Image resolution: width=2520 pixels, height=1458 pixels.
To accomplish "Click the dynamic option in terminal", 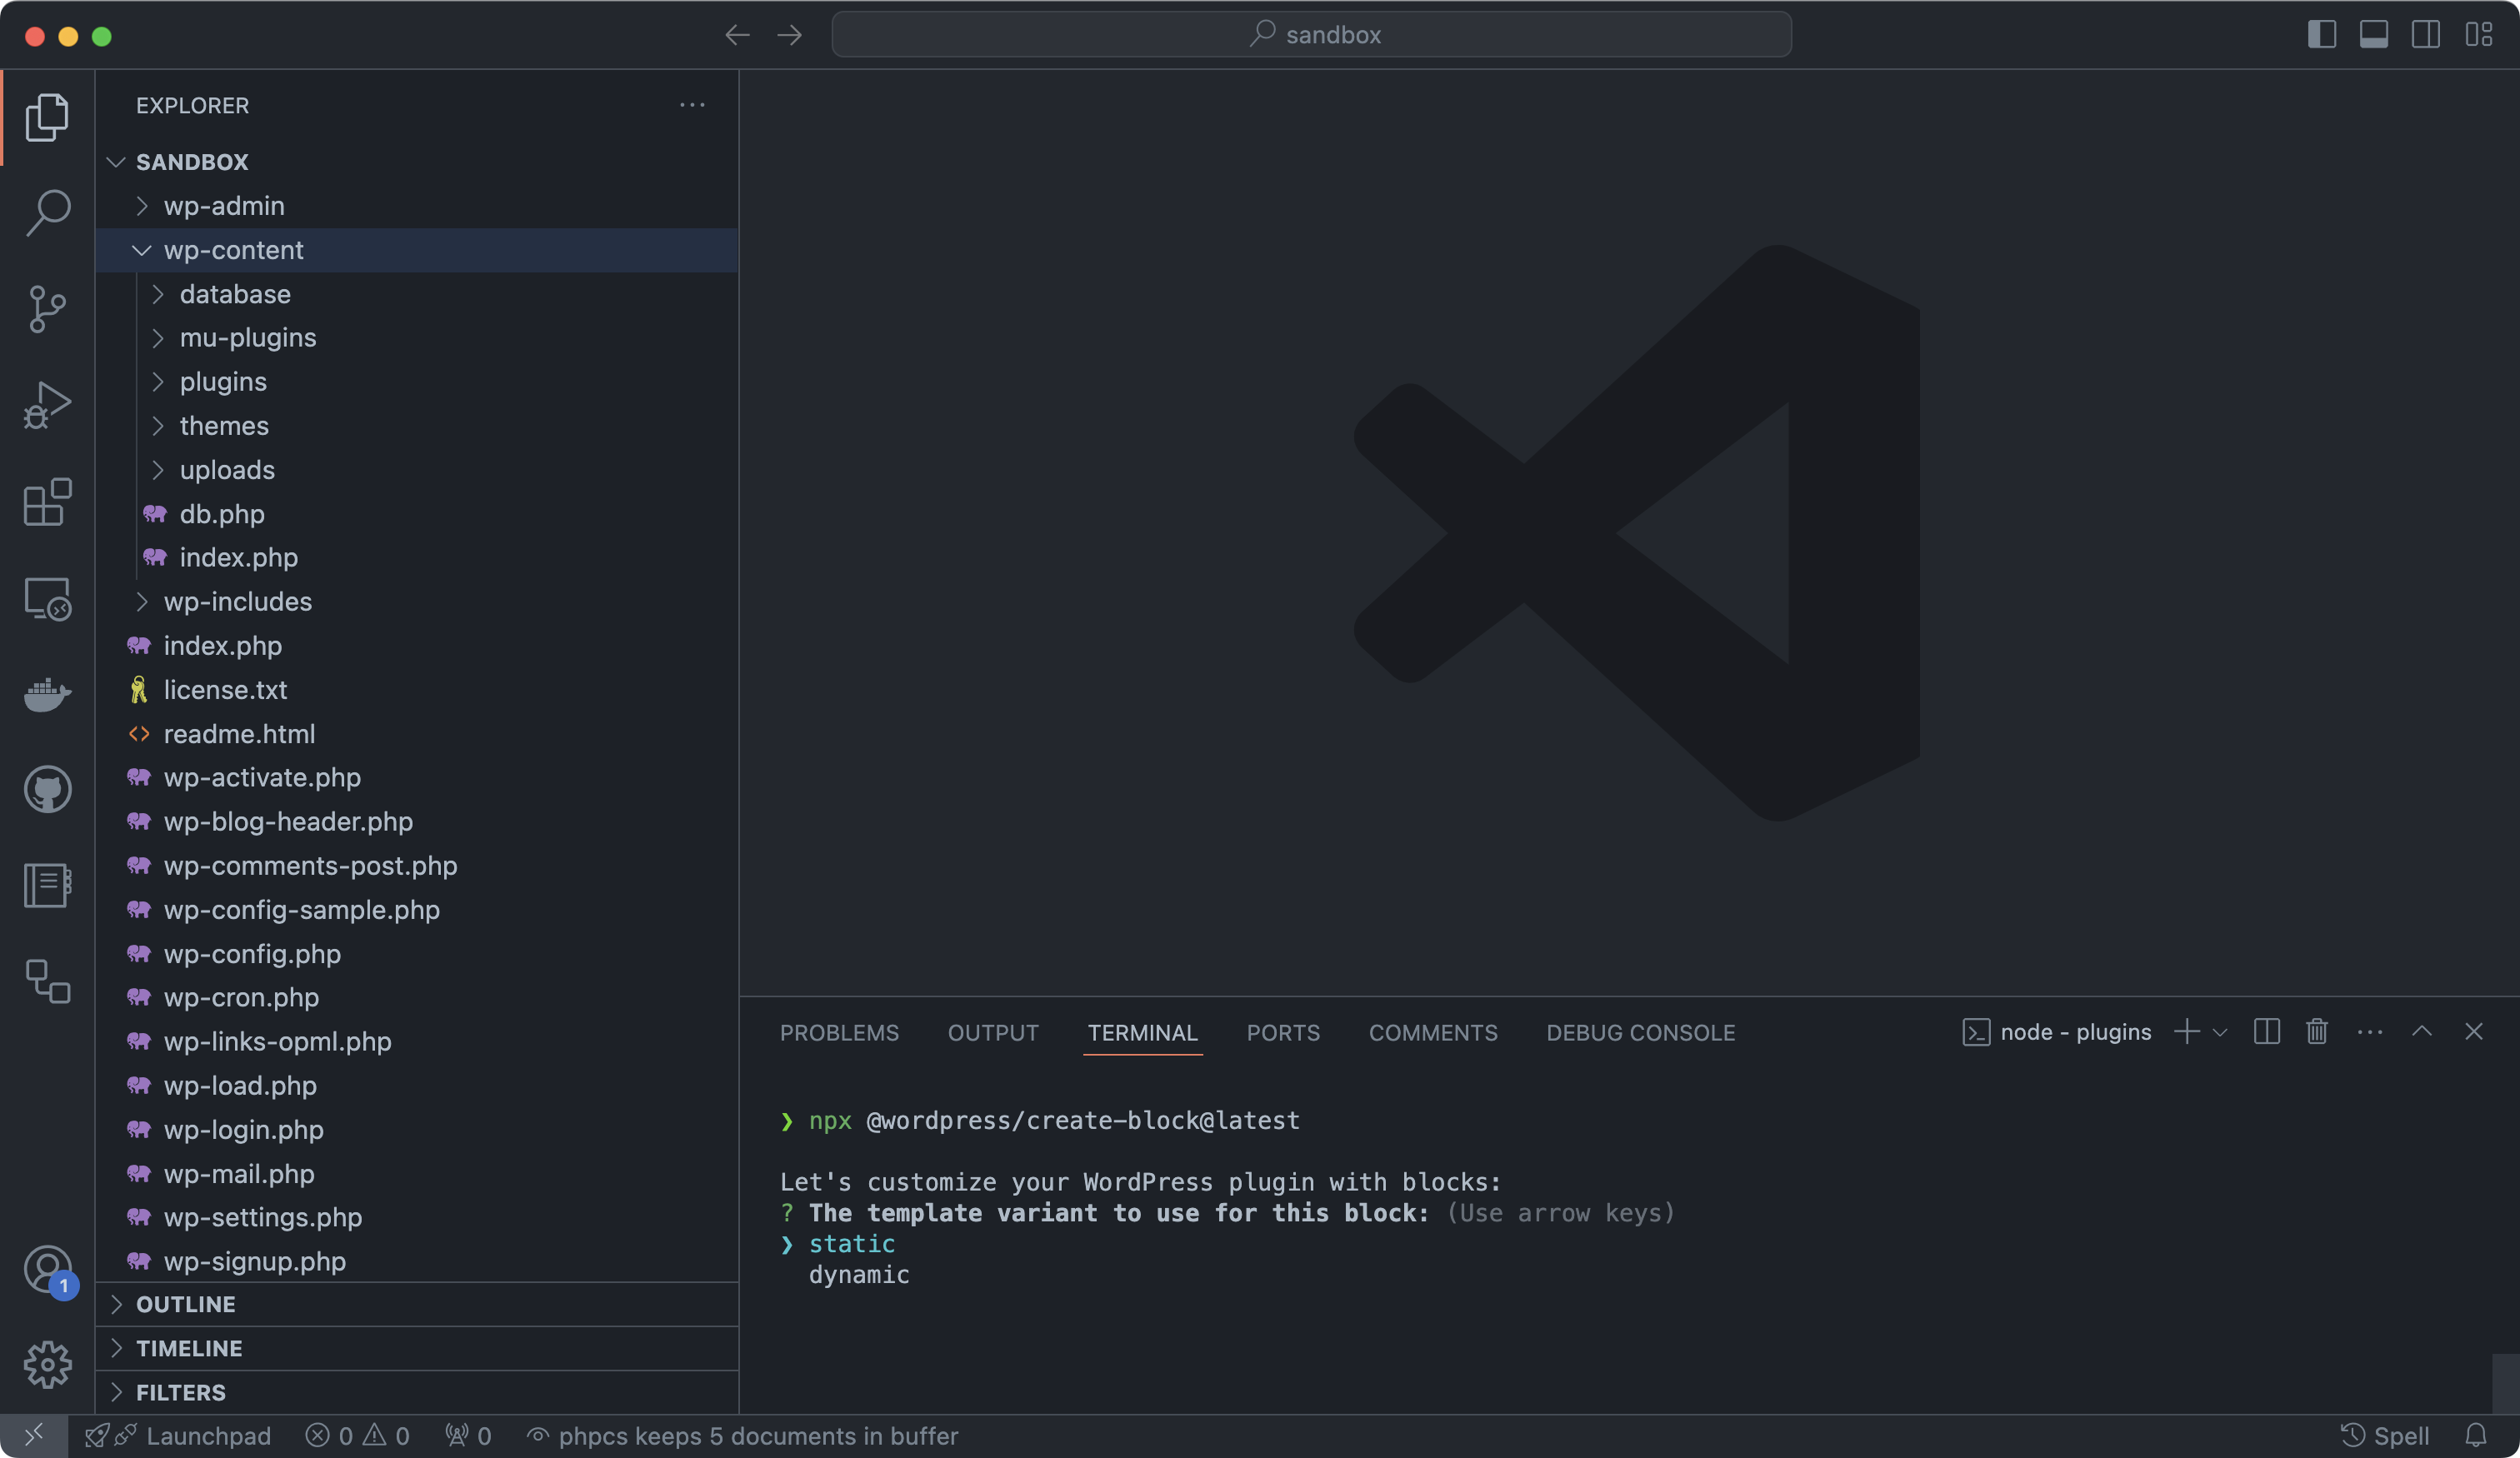I will [x=859, y=1275].
